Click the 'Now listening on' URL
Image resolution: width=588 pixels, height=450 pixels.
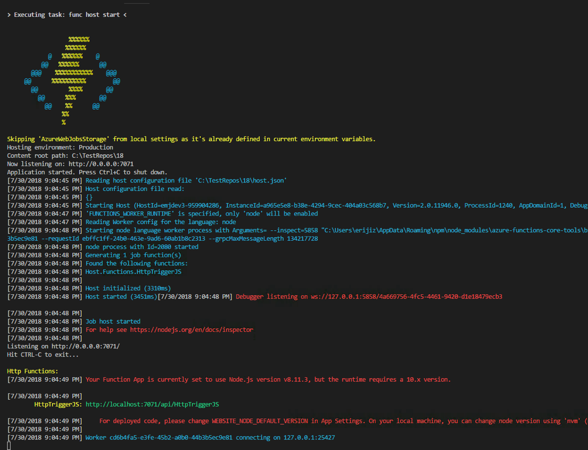[101, 164]
